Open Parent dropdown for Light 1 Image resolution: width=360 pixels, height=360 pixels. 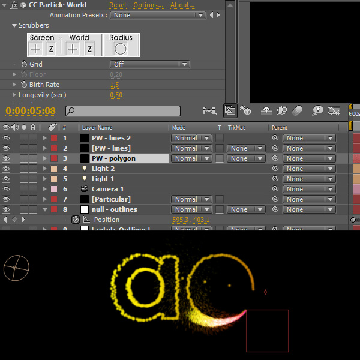(x=309, y=179)
